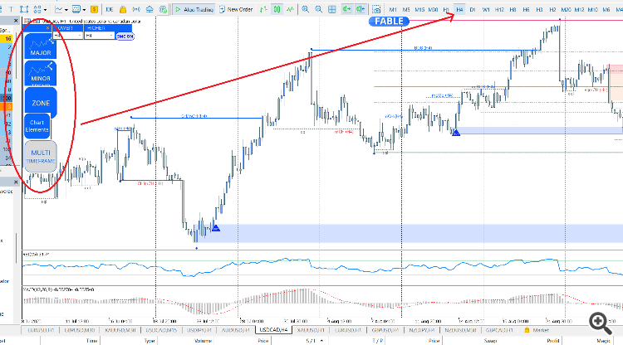Screen dimensions: 623x345
Task: Select the shapes drawing tool
Action: [x=24, y=9]
